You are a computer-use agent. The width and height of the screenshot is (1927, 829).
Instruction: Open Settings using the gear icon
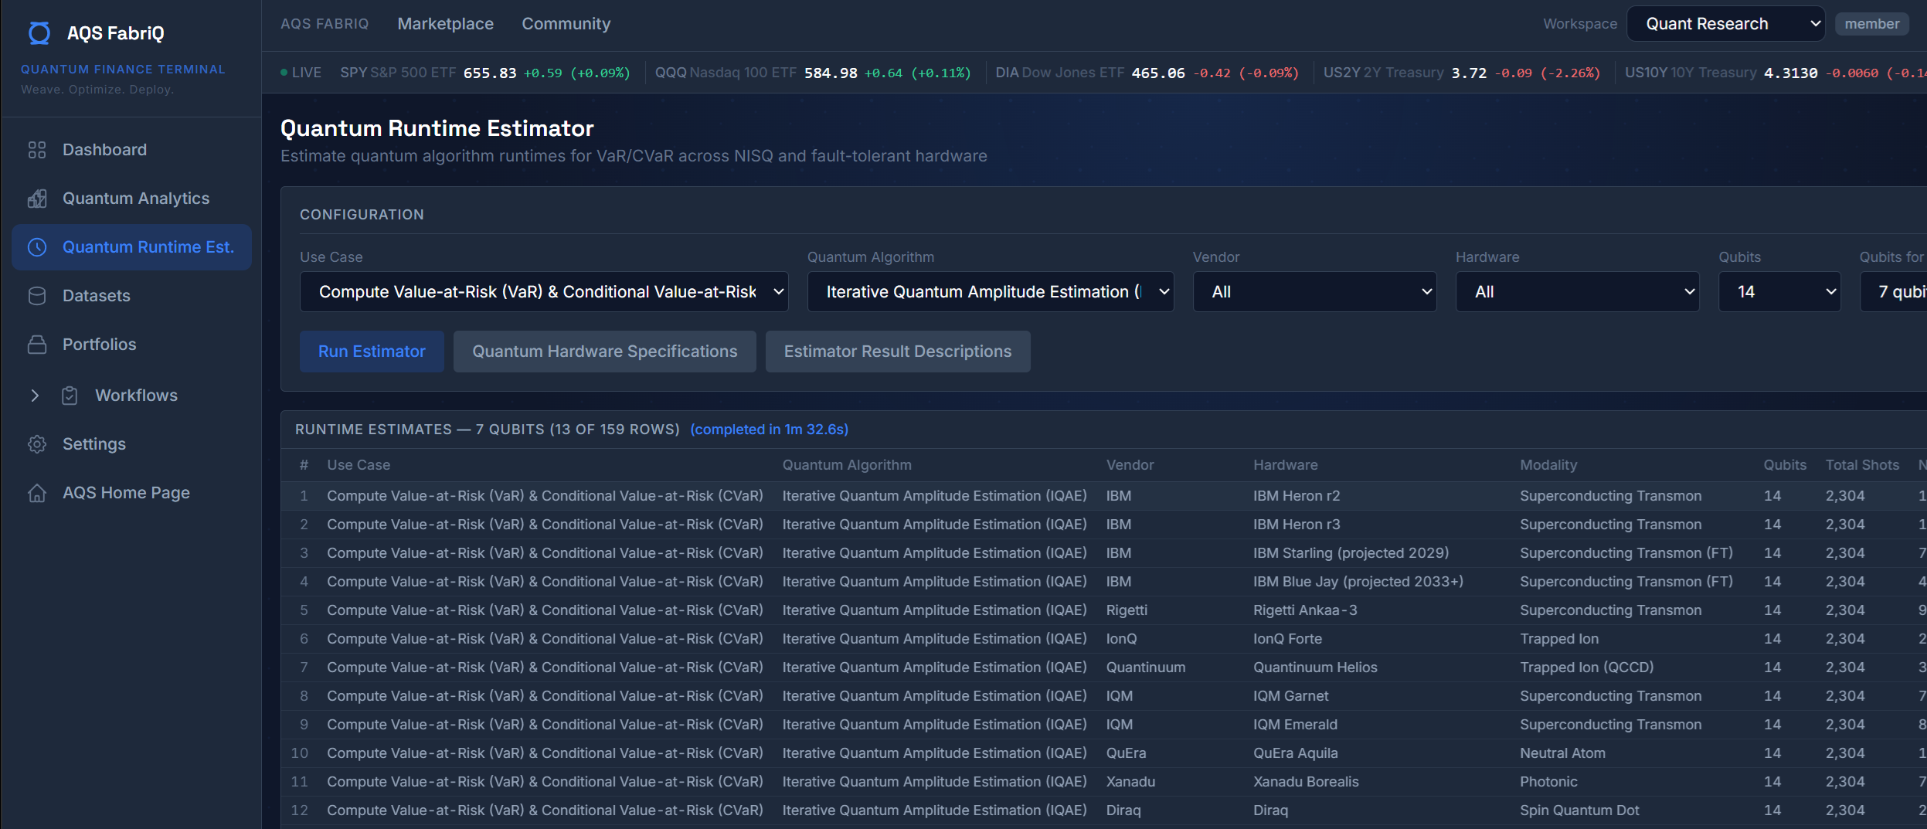[x=38, y=443]
